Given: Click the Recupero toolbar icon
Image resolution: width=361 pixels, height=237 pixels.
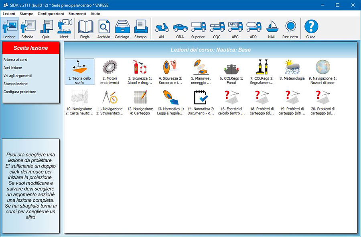Looking at the screenshot, I should [290, 29].
